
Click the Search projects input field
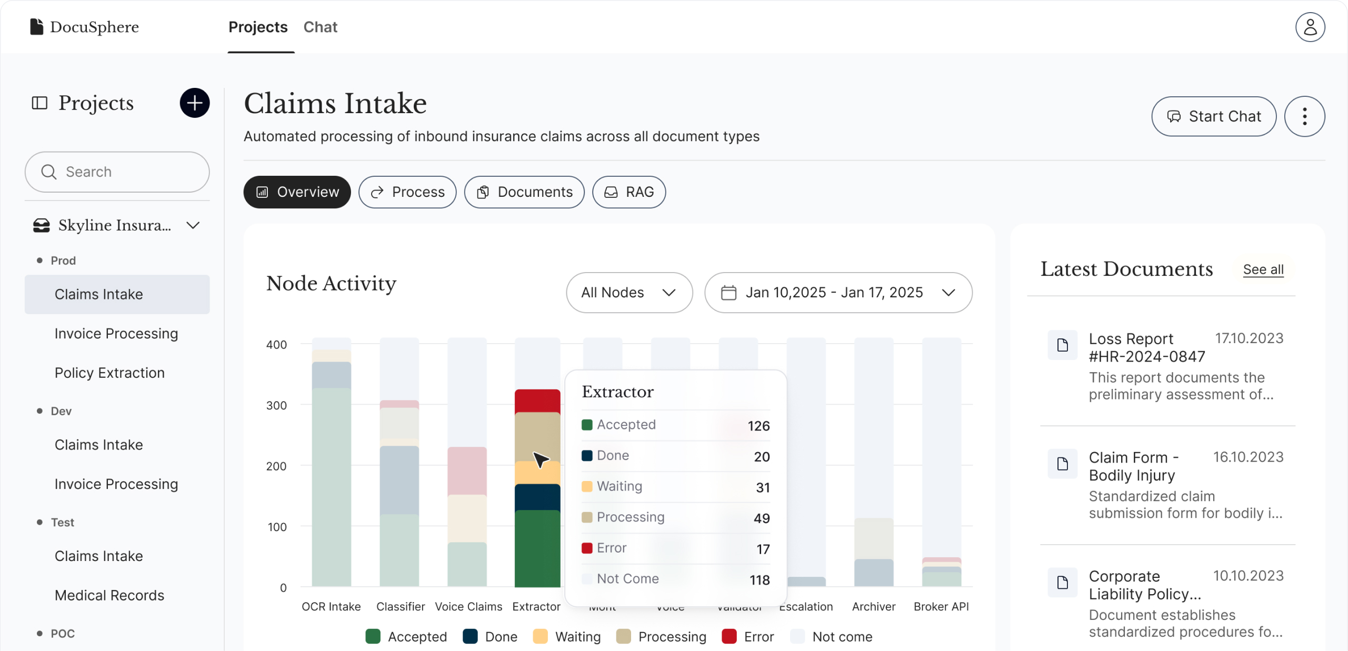coord(117,172)
